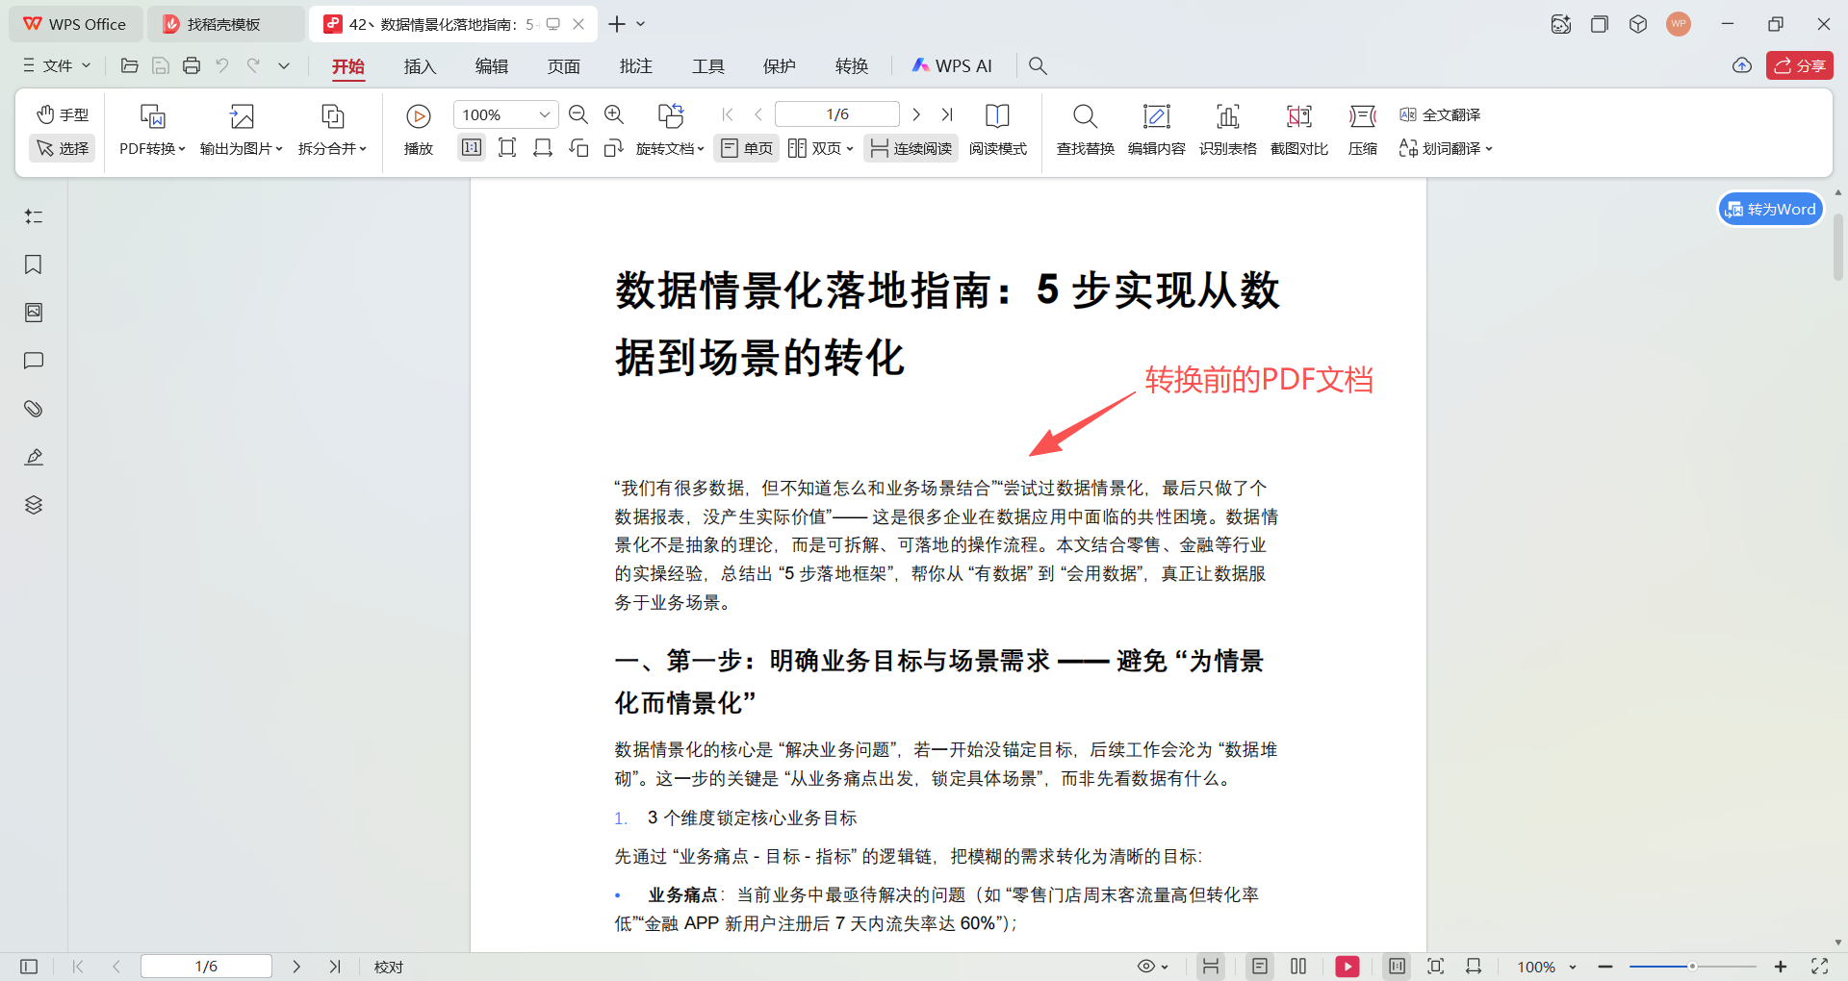This screenshot has height=981, width=1848.
Task: Switch to 选择 selection mode
Action: pyautogui.click(x=62, y=148)
